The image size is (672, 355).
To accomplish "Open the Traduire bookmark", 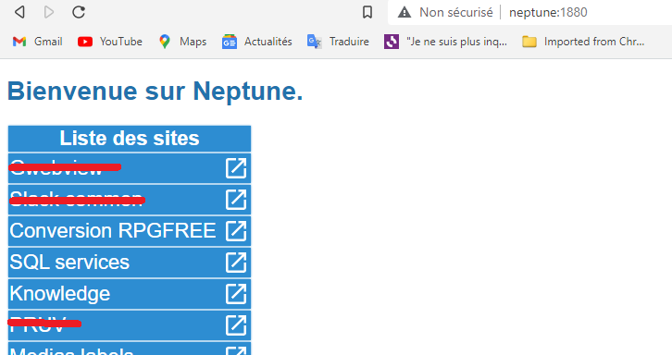I will 338,42.
